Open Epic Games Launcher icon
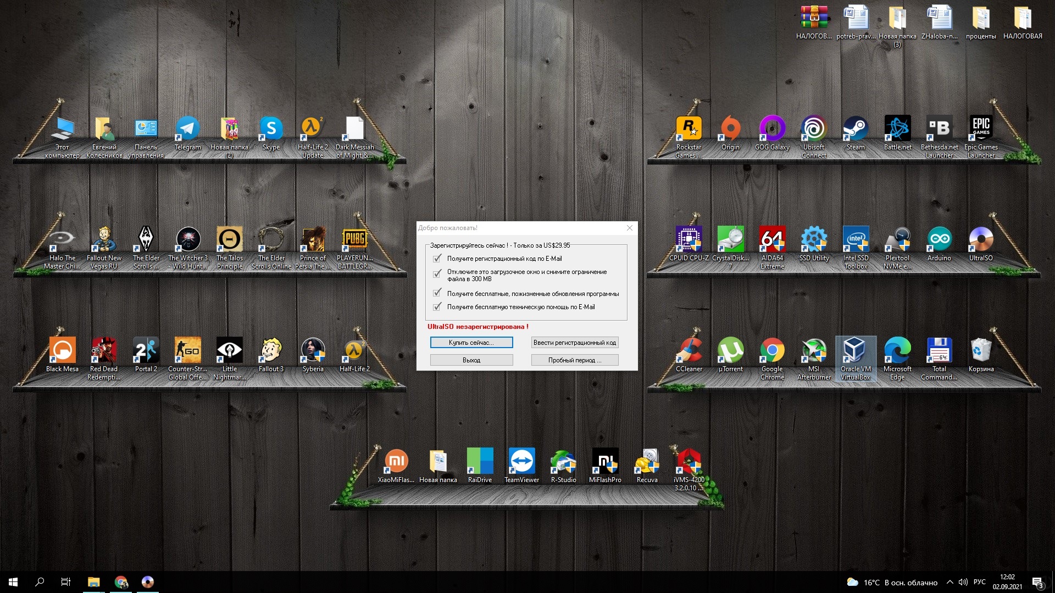Viewport: 1055px width, 593px height. click(981, 137)
